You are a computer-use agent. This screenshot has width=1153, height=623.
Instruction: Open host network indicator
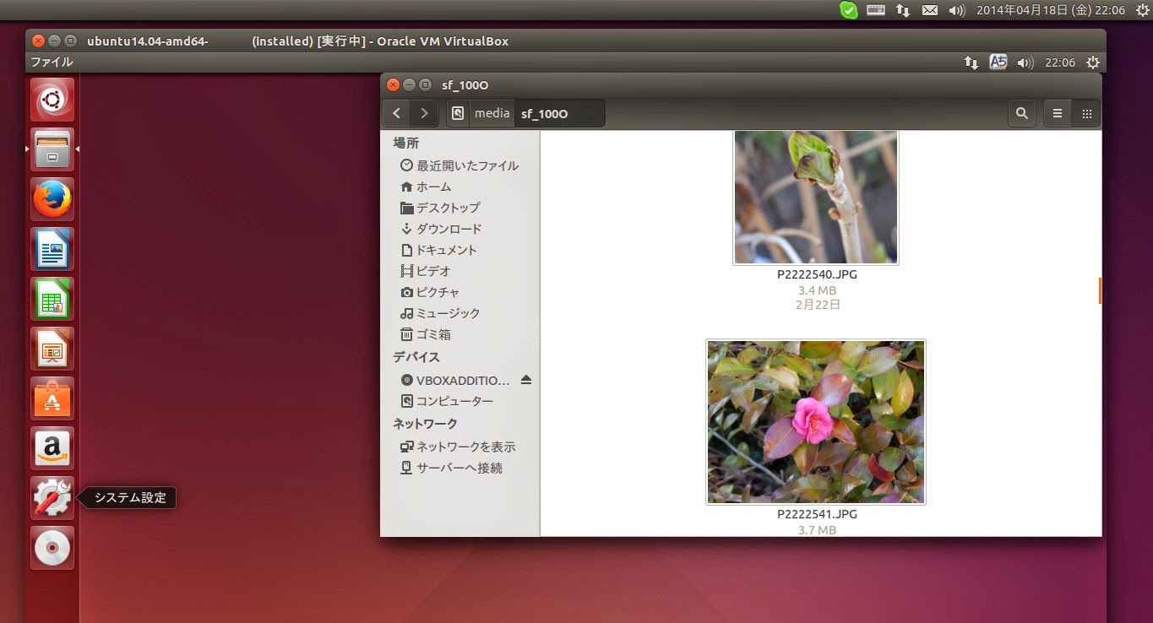pyautogui.click(x=903, y=10)
